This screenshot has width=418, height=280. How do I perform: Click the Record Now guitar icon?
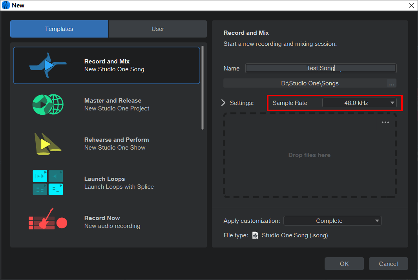point(48,219)
